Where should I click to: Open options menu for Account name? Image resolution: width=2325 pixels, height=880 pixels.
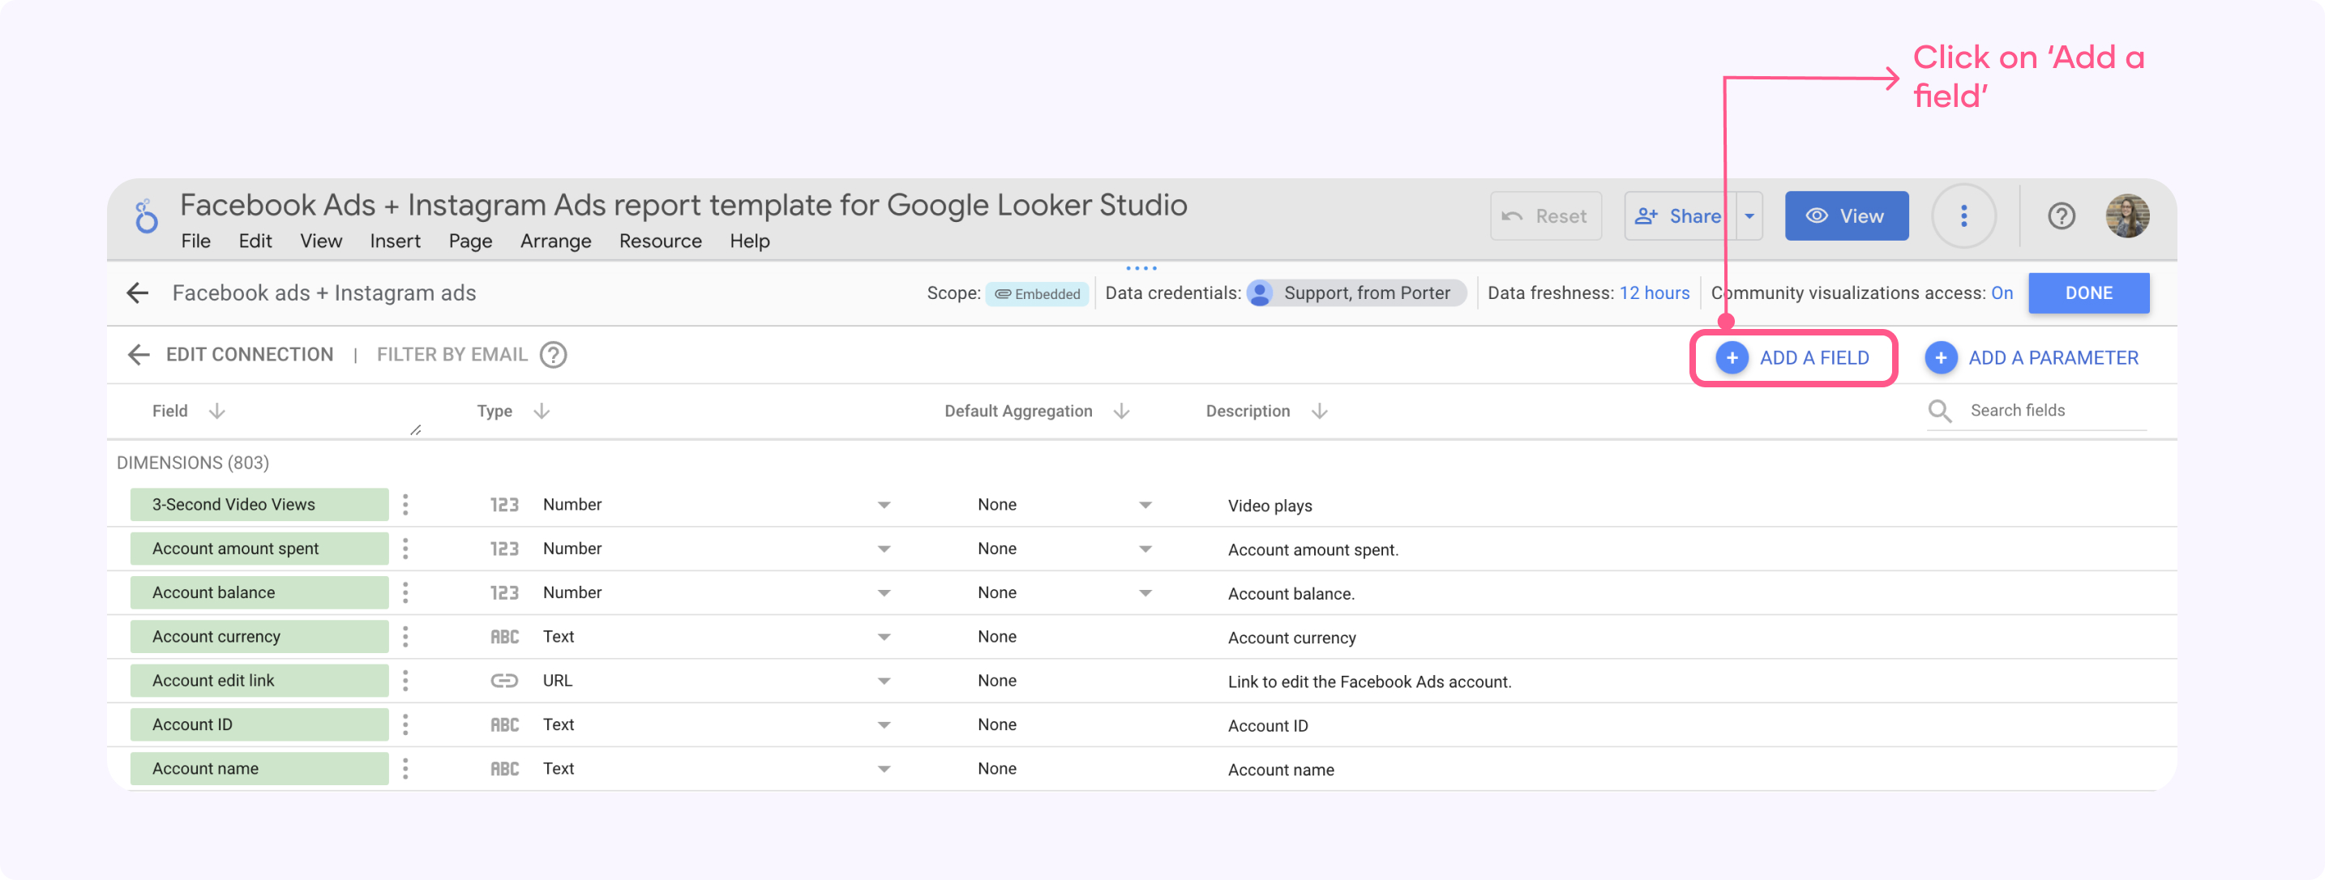click(405, 769)
